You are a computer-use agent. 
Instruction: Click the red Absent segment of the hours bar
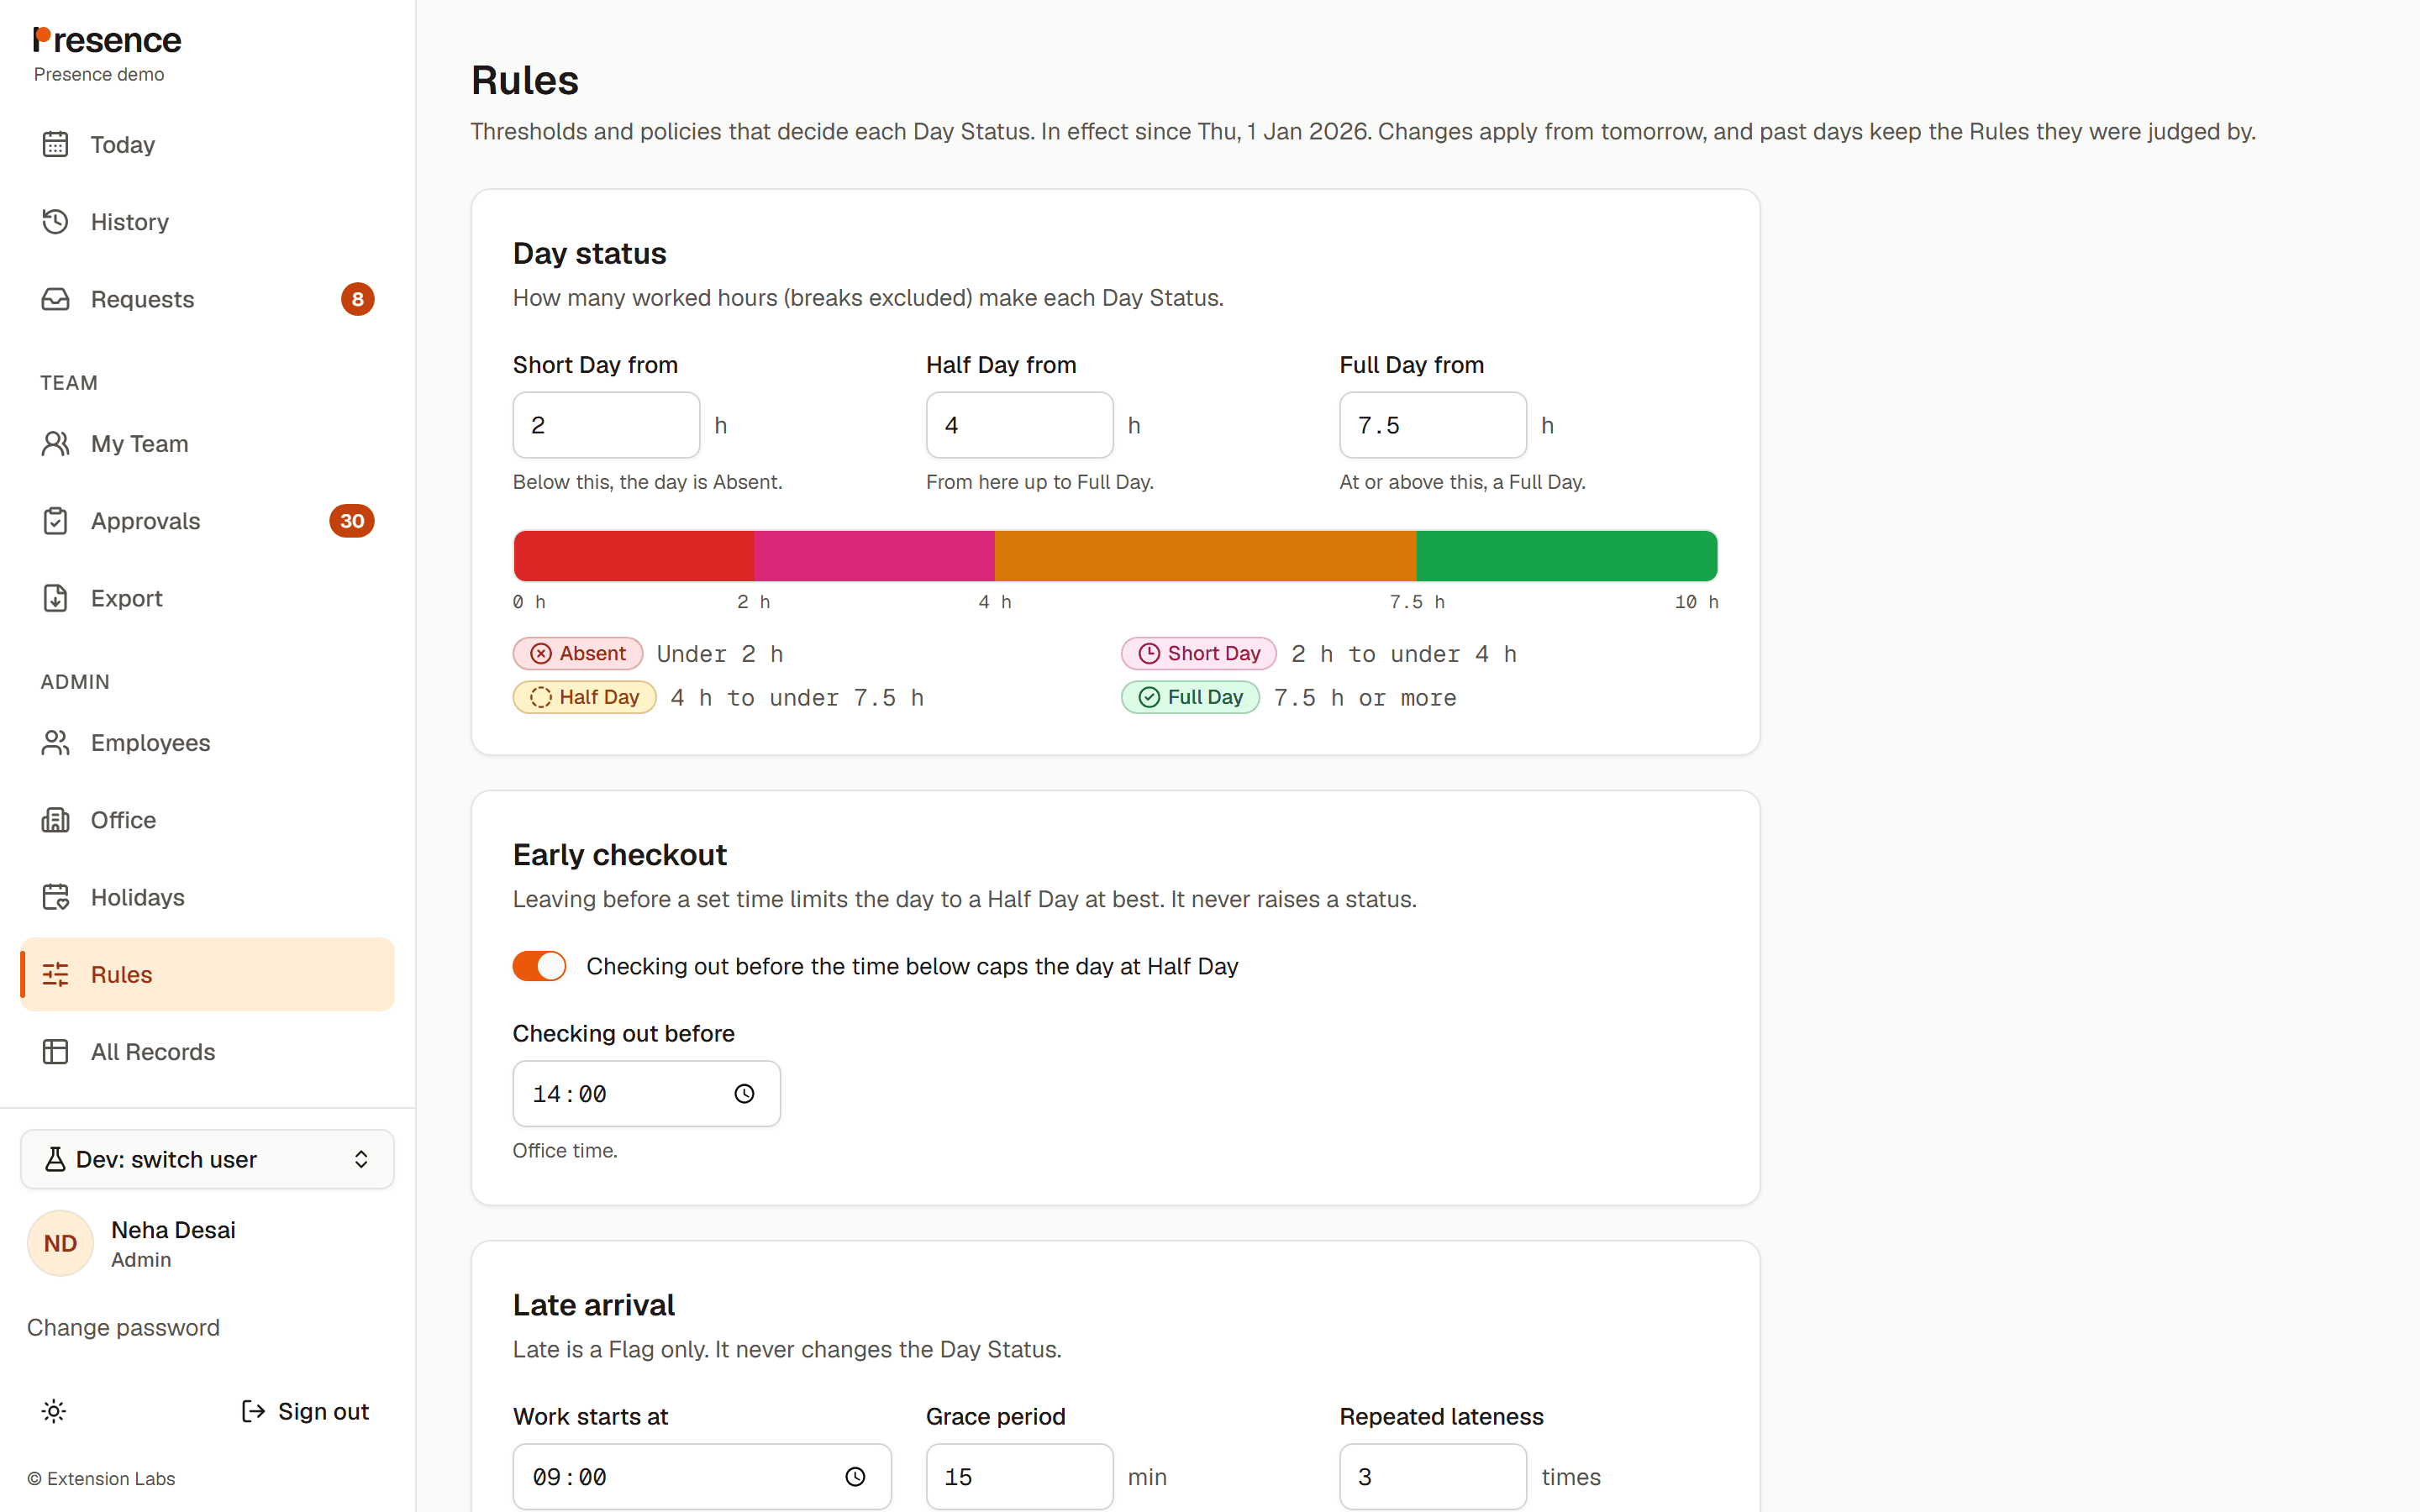pos(634,556)
